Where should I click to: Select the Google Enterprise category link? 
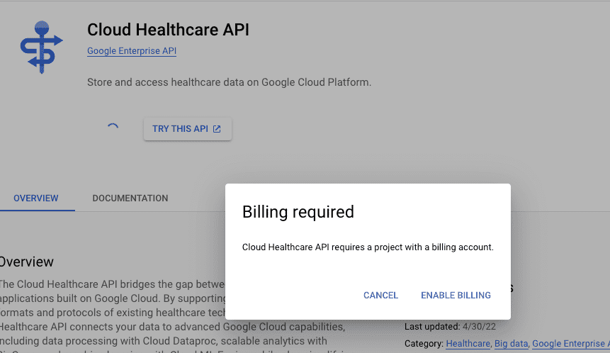[570, 344]
